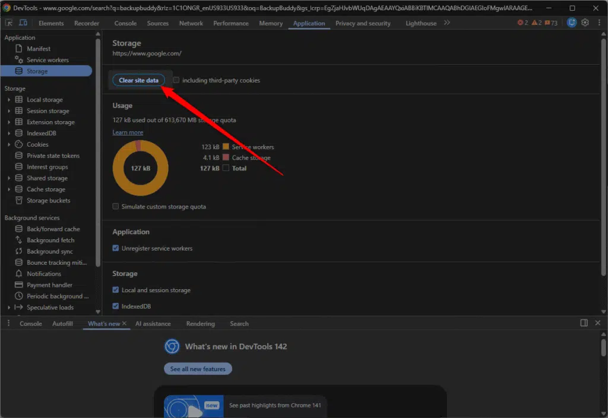This screenshot has height=418, width=608.
Task: Open the Notifications bell icon item
Action: [19, 274]
